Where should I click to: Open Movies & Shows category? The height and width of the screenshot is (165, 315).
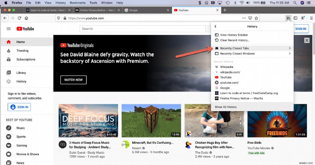pos(27,154)
